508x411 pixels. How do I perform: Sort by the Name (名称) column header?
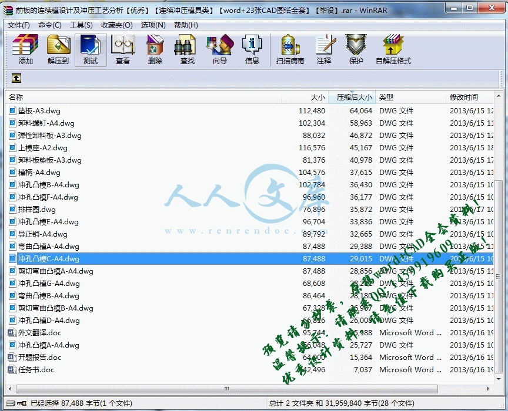(143, 97)
